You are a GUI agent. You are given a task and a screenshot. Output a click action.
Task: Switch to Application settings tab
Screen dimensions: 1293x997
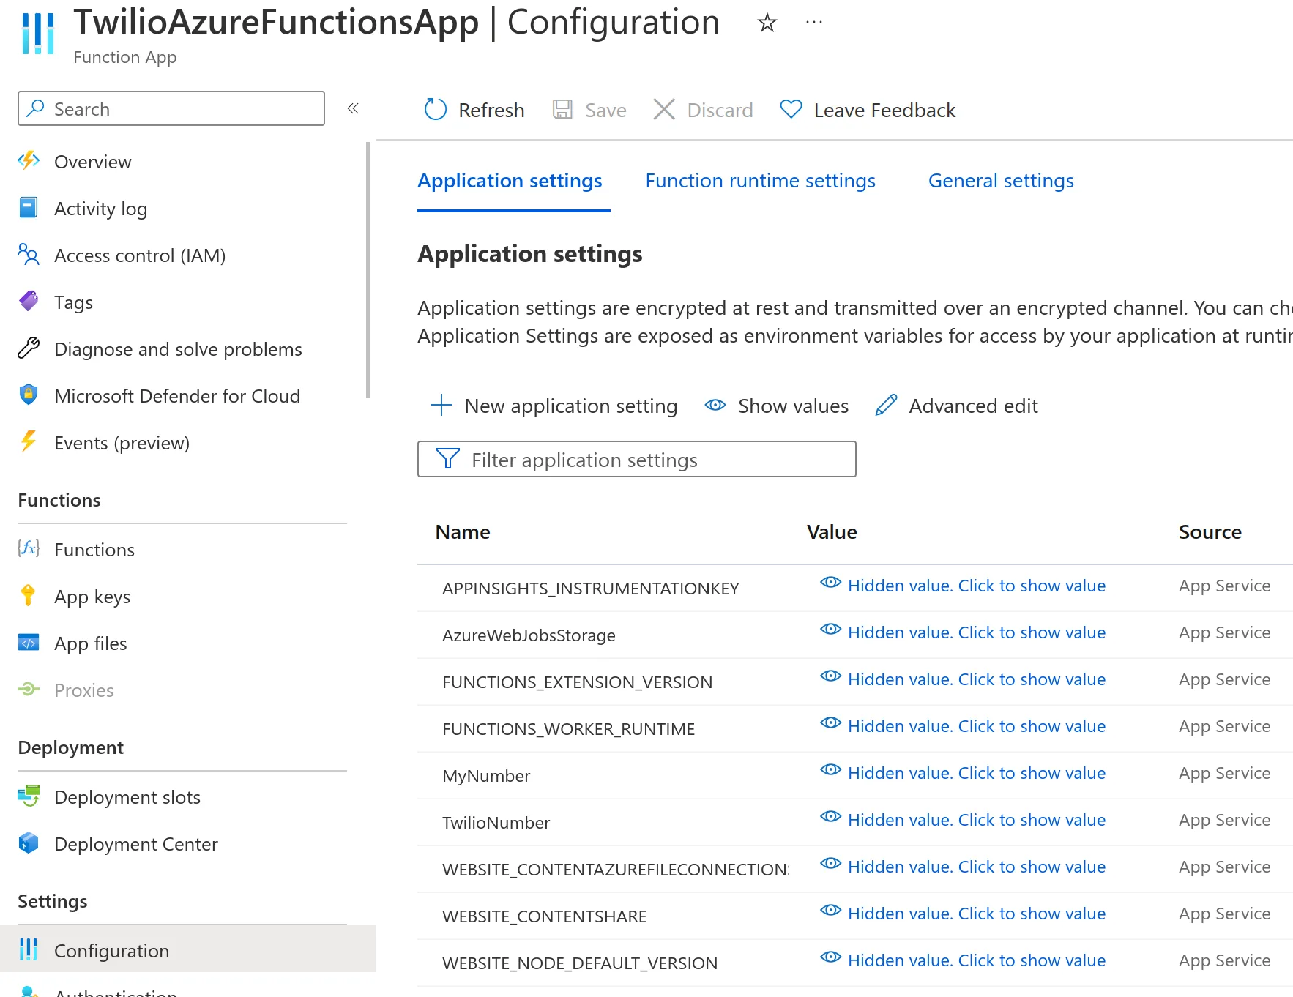click(510, 181)
